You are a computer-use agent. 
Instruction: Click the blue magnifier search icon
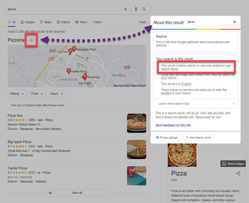coord(144,9)
